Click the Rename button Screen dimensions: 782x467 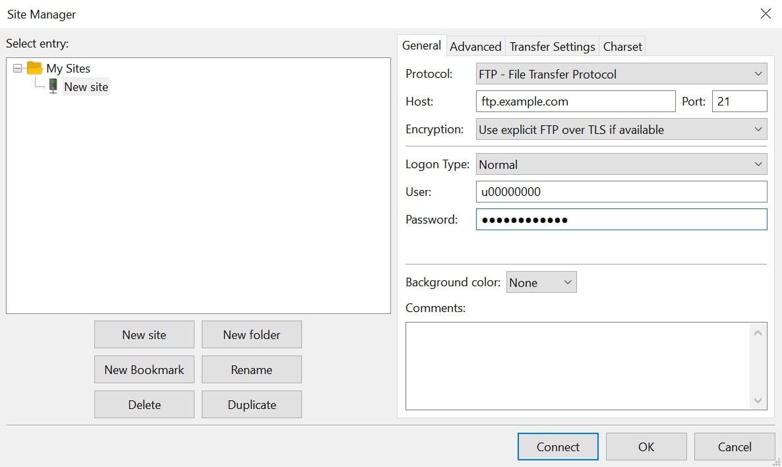(251, 369)
